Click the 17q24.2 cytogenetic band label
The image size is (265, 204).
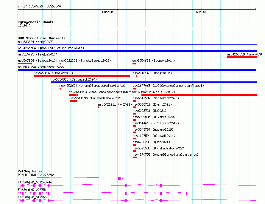coord(24,26)
